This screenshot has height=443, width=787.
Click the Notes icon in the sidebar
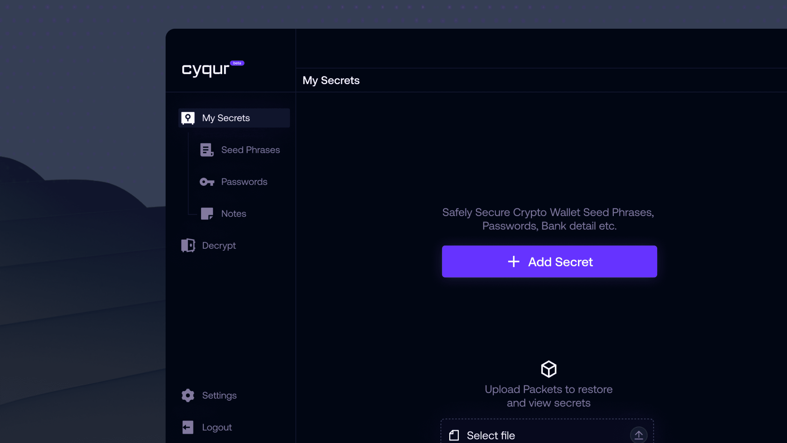click(207, 213)
